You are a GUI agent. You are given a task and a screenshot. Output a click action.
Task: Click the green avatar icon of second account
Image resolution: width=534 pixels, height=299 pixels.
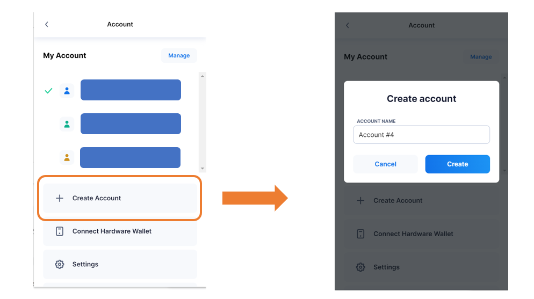pyautogui.click(x=67, y=125)
